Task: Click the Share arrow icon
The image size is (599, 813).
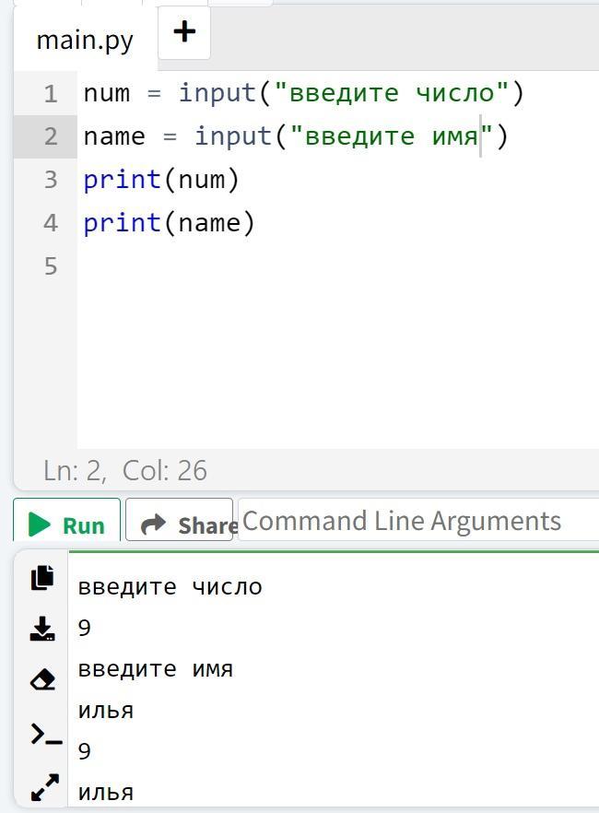Action: pos(153,524)
